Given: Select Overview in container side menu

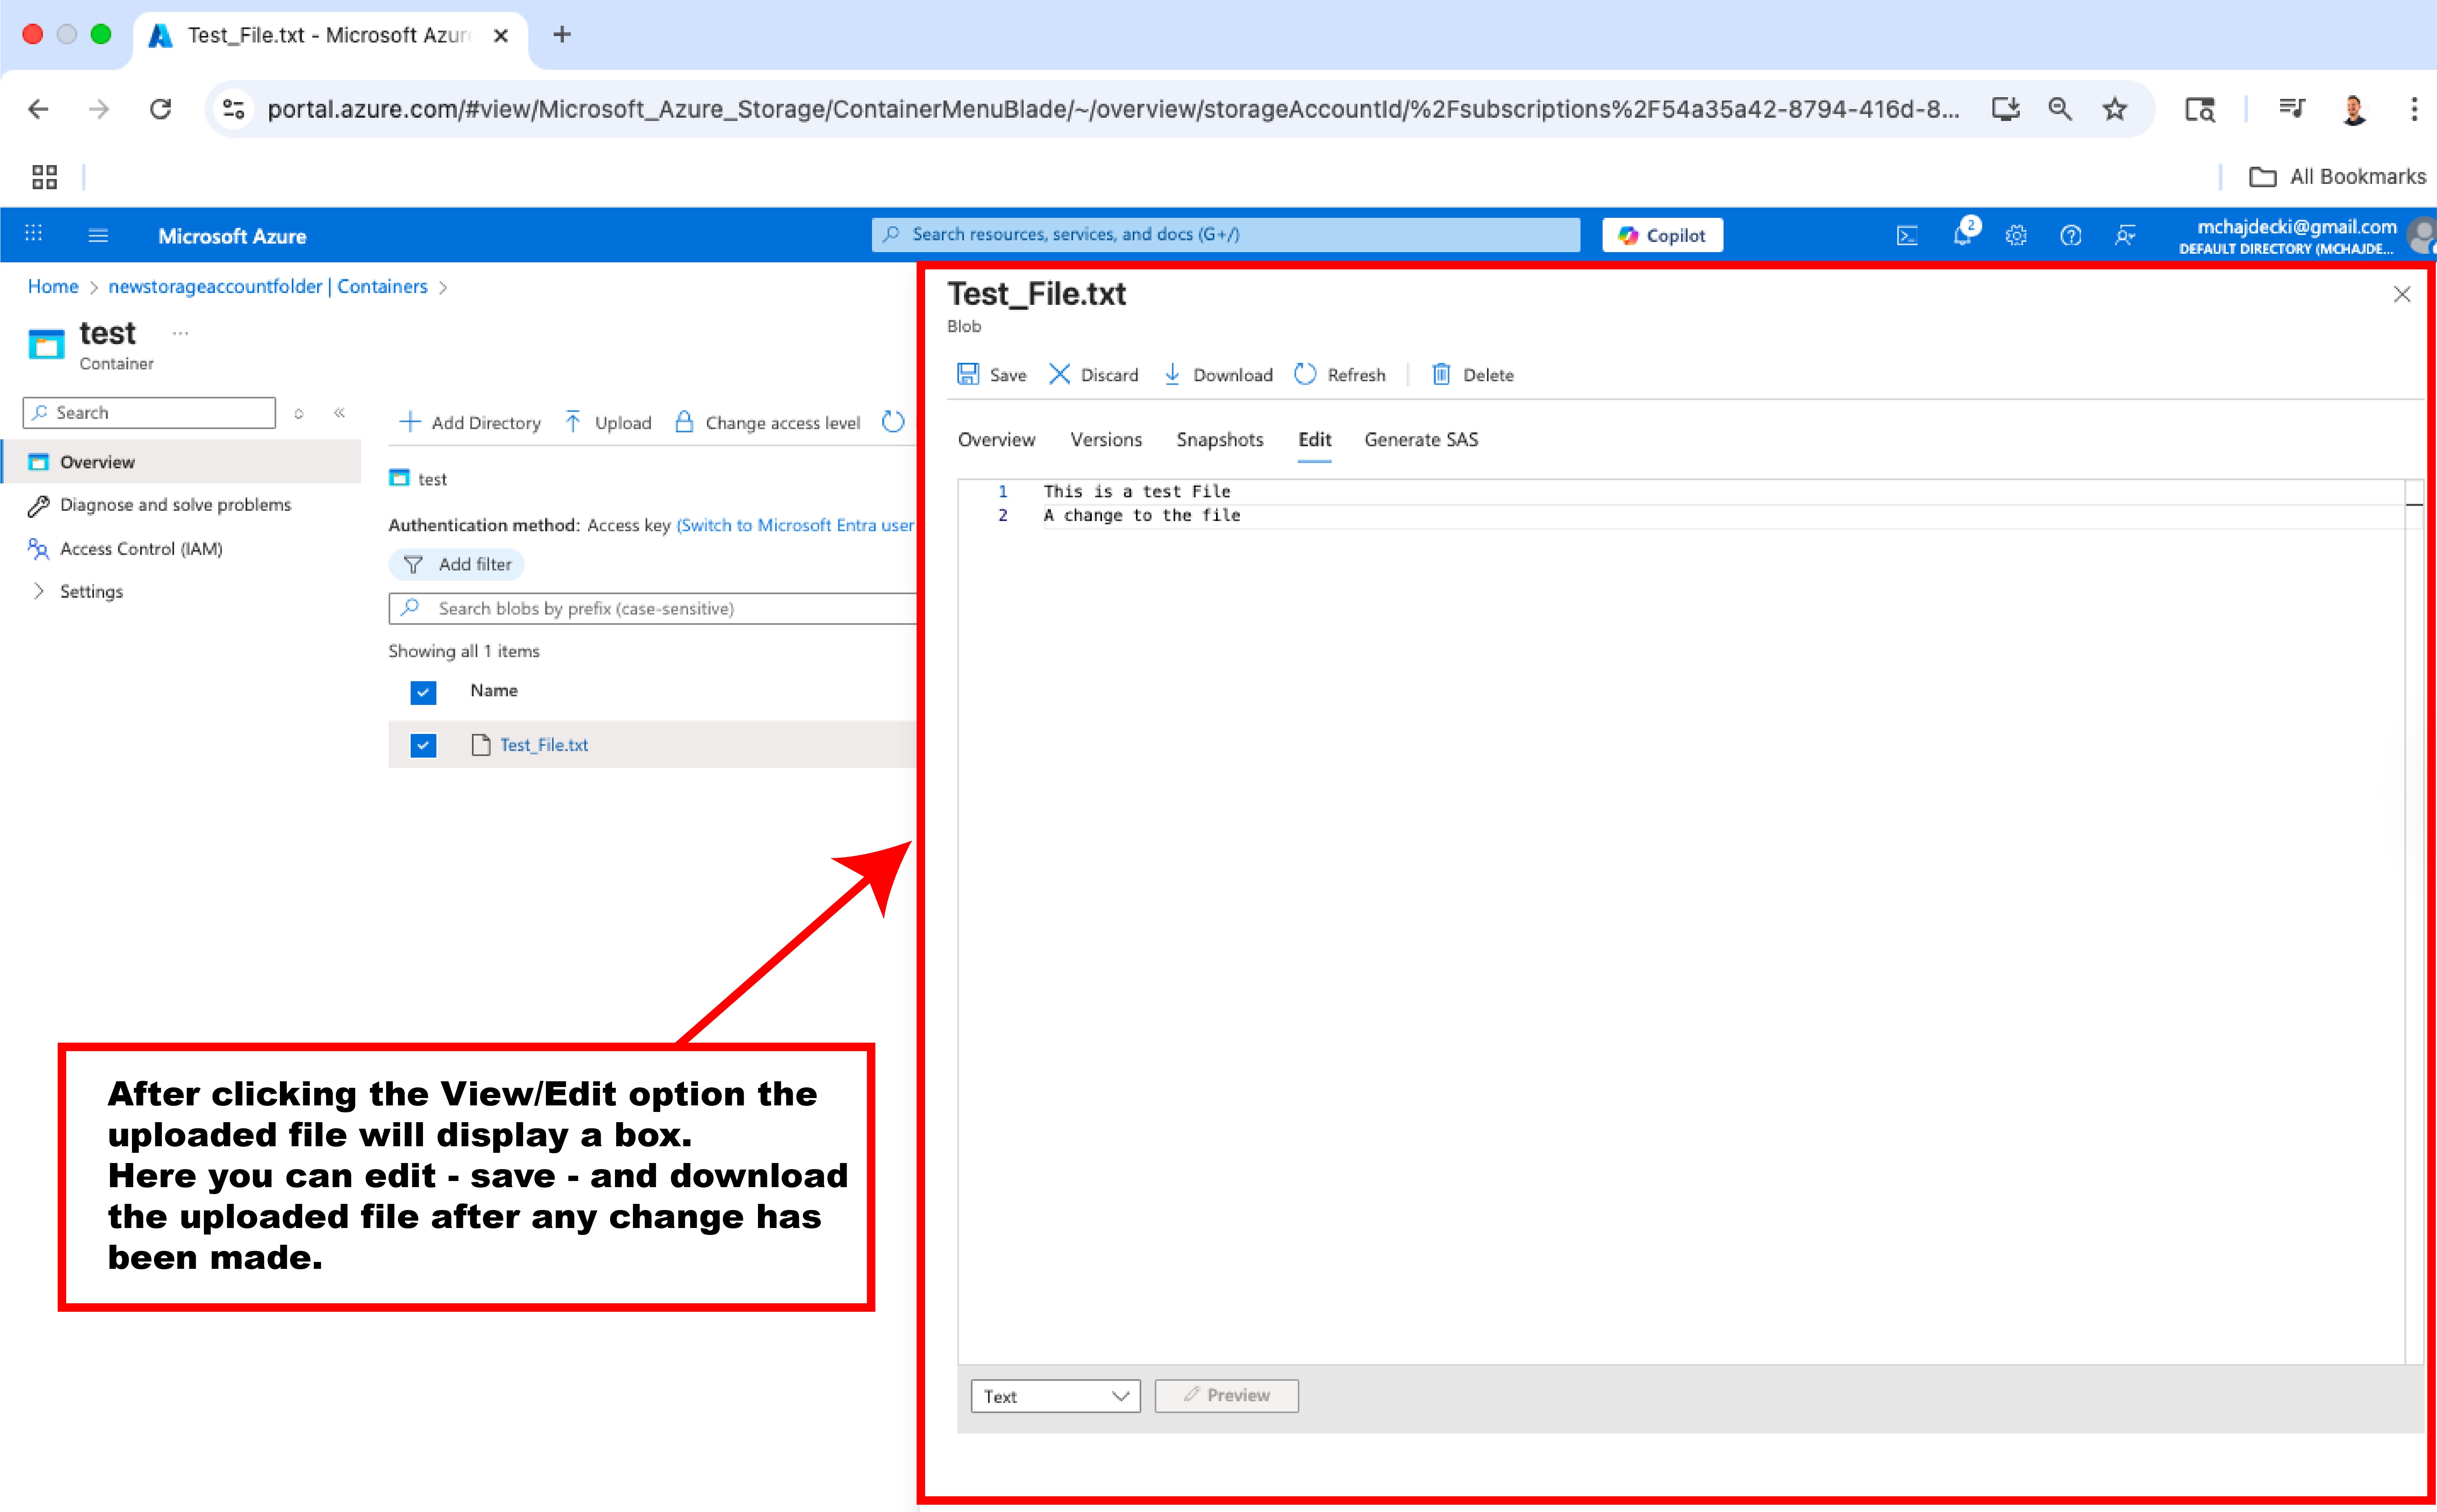Looking at the screenshot, I should pos(182,462).
